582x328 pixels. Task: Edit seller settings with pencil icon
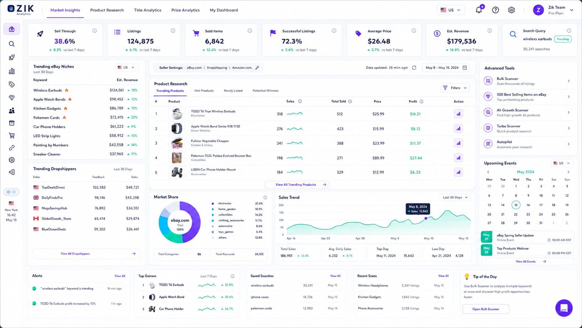tap(257, 68)
